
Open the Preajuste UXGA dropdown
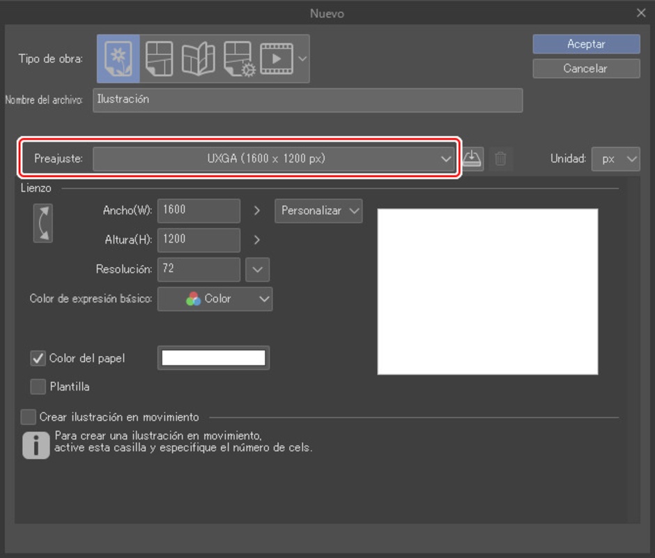[274, 158]
